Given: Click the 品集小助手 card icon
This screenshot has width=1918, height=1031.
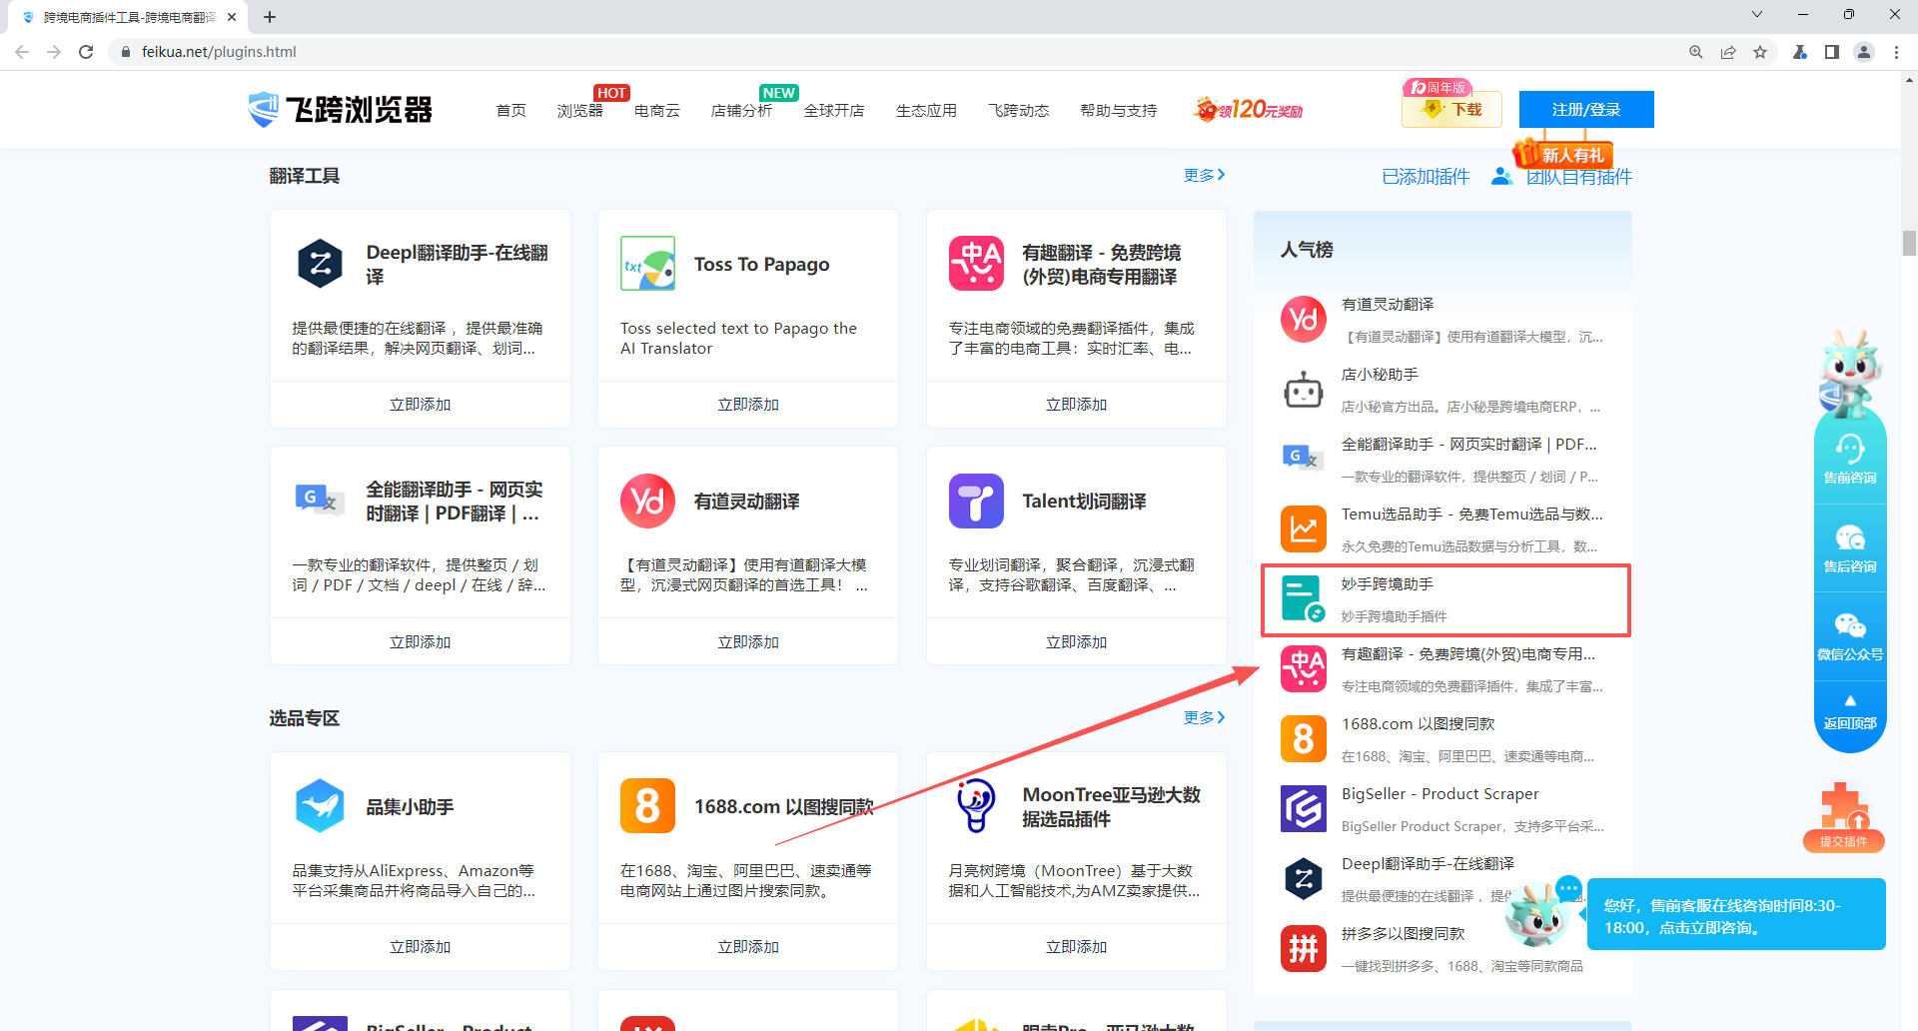Looking at the screenshot, I should click(x=320, y=805).
